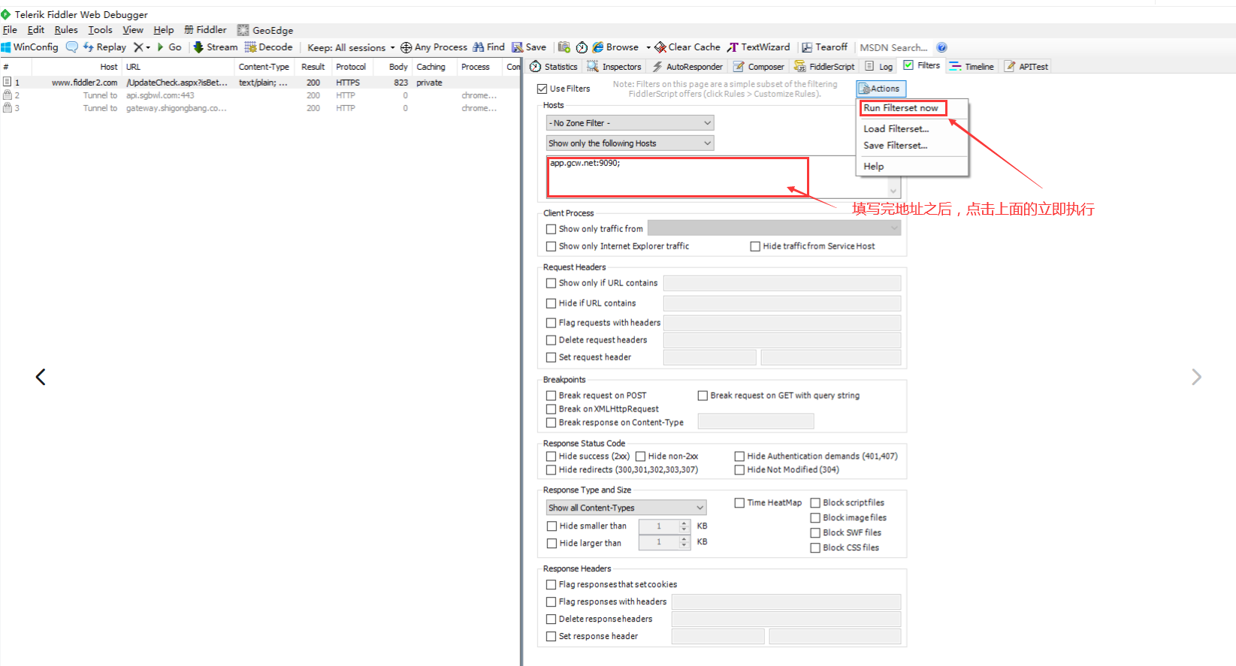Image resolution: width=1236 pixels, height=666 pixels.
Task: Check Hide traffic from Service Host
Action: tap(755, 246)
